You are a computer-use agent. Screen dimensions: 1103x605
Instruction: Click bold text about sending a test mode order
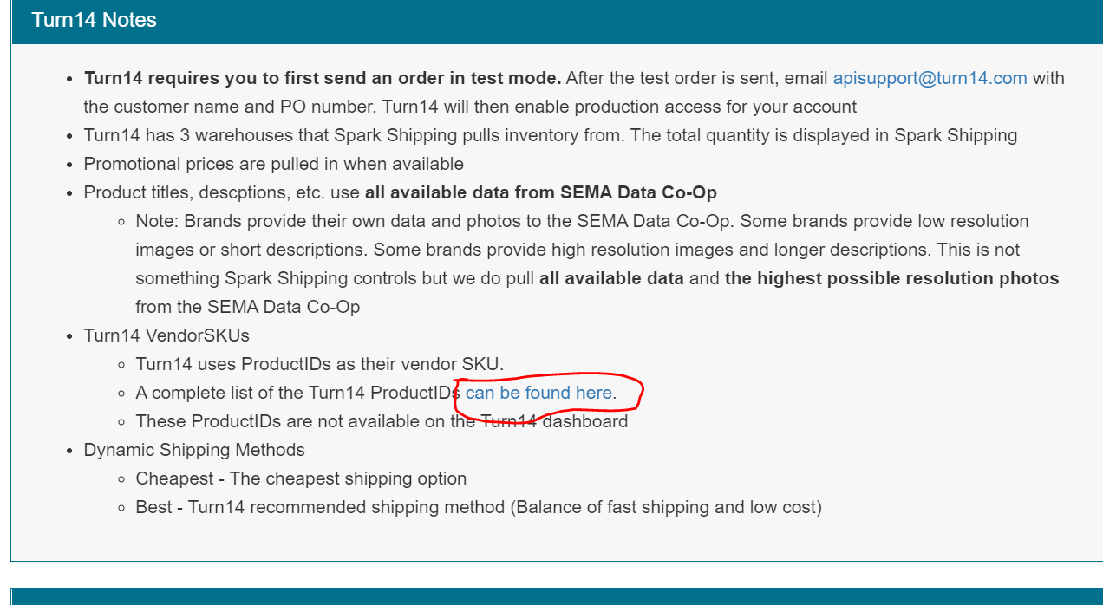point(323,78)
